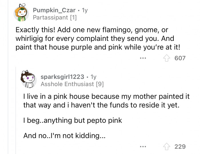Tap the 'paint that house purple and pink' line
This screenshot has width=200, height=154.
97,47
